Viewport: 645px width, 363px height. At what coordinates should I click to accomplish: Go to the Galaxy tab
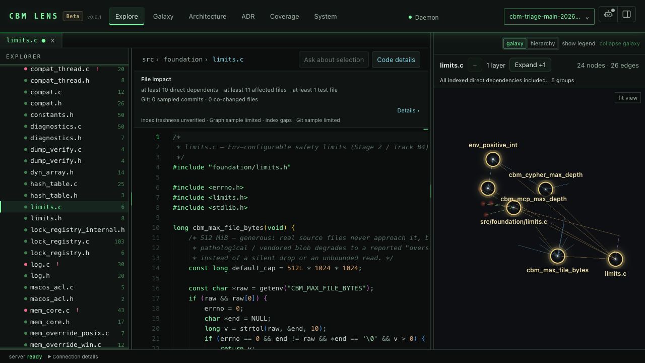(x=163, y=16)
